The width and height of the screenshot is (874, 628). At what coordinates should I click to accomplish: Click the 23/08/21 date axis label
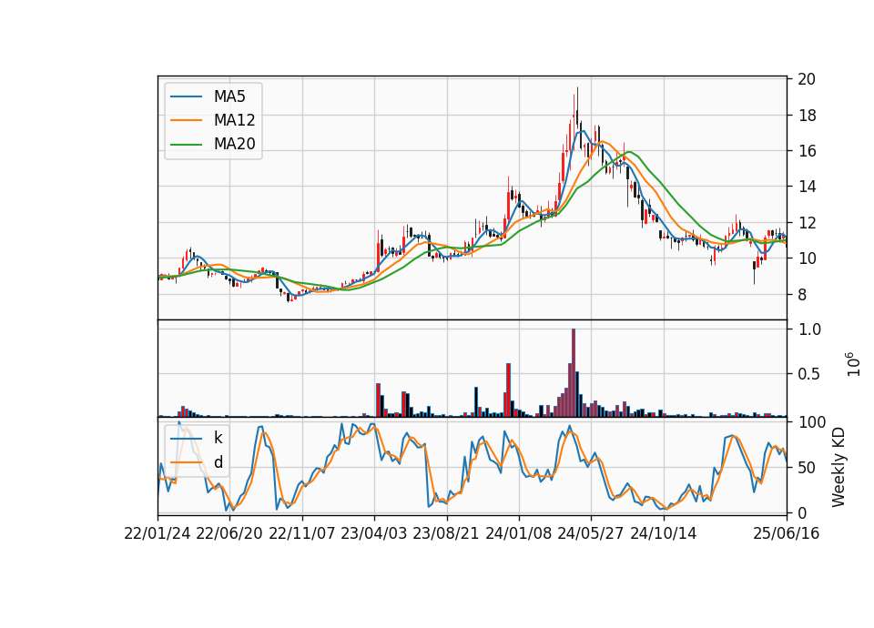click(446, 533)
